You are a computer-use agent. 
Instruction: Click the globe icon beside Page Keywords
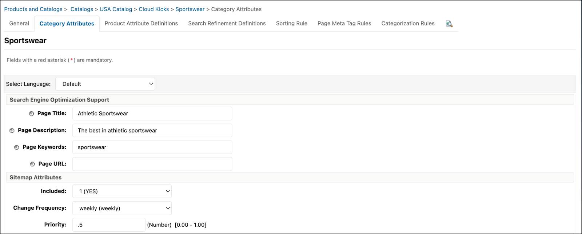(16, 147)
